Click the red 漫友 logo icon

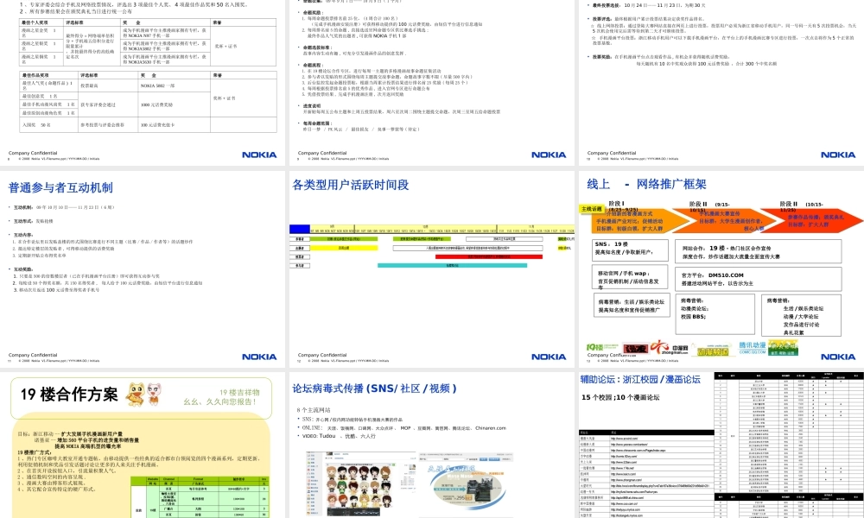(x=637, y=347)
